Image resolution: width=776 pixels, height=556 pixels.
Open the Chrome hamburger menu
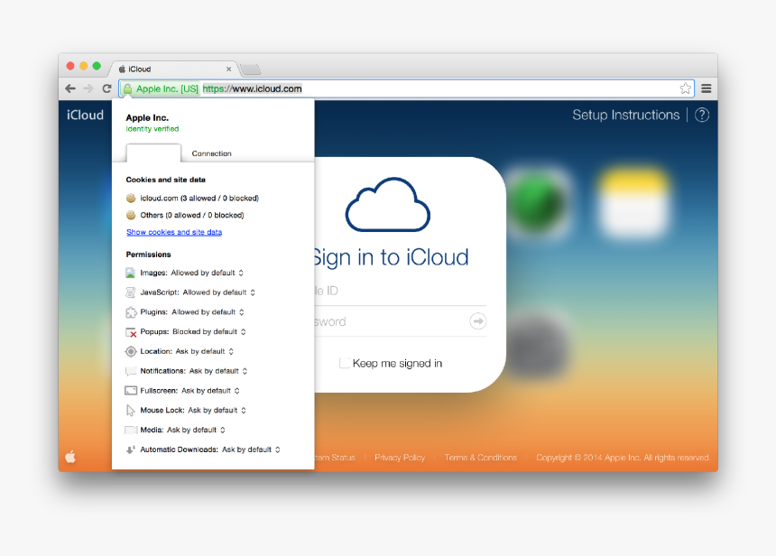[x=707, y=88]
